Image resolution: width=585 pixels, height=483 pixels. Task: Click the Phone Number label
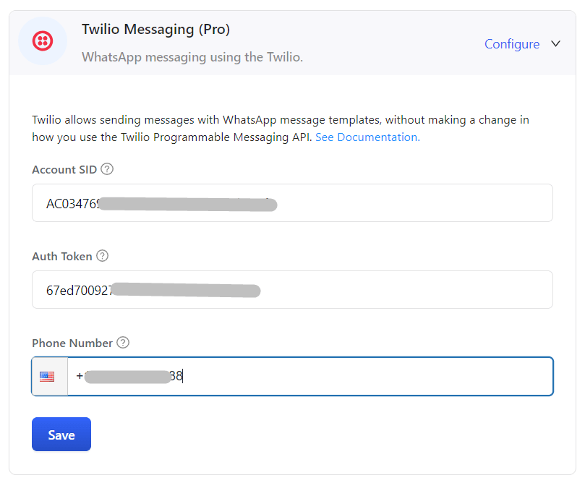click(72, 343)
